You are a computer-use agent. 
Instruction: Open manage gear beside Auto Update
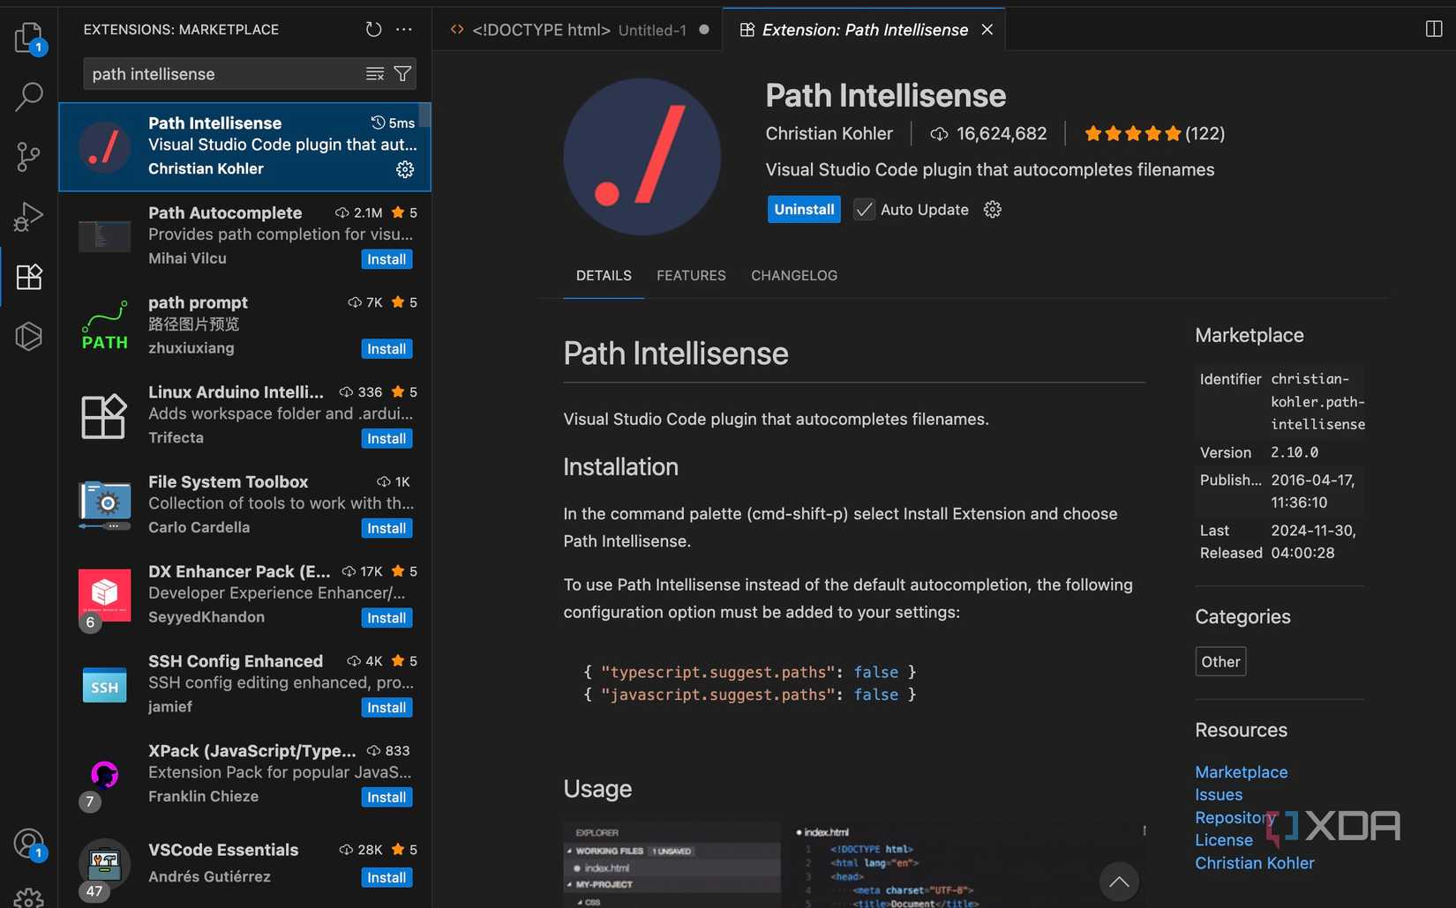pyautogui.click(x=993, y=210)
